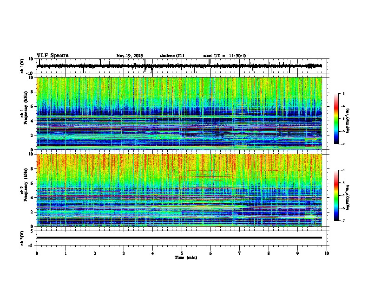This screenshot has height=284, width=368.
Task: Click the "VLF Spectra" plot title
Action: 53,56
